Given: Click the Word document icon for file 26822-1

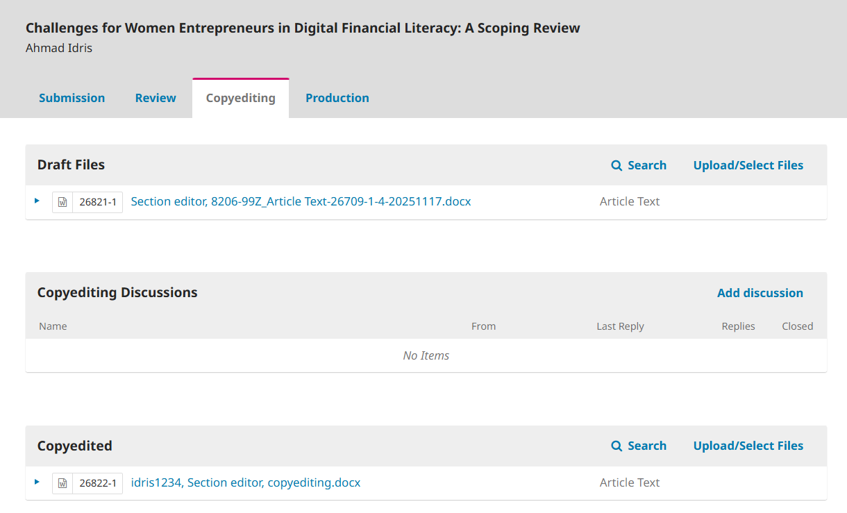Looking at the screenshot, I should (x=62, y=483).
